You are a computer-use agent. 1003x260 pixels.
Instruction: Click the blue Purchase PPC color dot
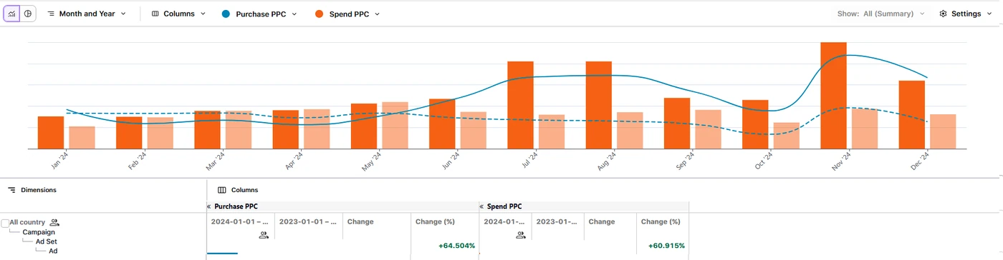(x=226, y=14)
